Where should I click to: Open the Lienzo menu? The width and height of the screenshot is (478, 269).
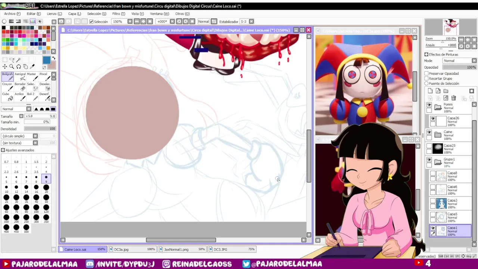55,14
